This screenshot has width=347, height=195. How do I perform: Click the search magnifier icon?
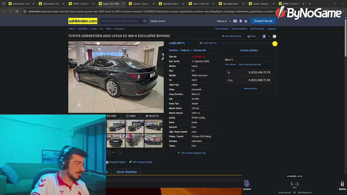145,21
